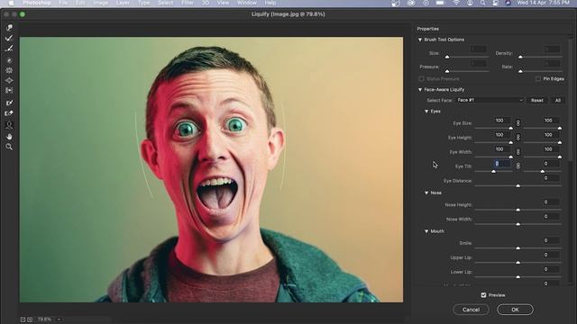Click the left Eye Tilt value field
The height and width of the screenshot is (324, 577).
click(501, 164)
